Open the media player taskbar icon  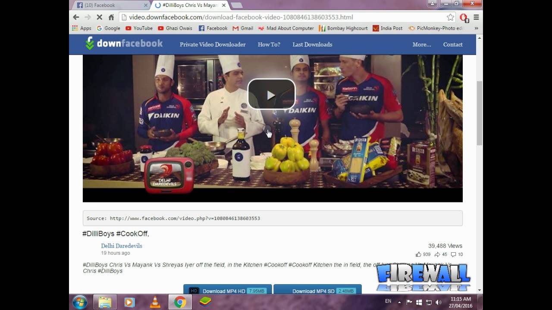tap(129, 302)
